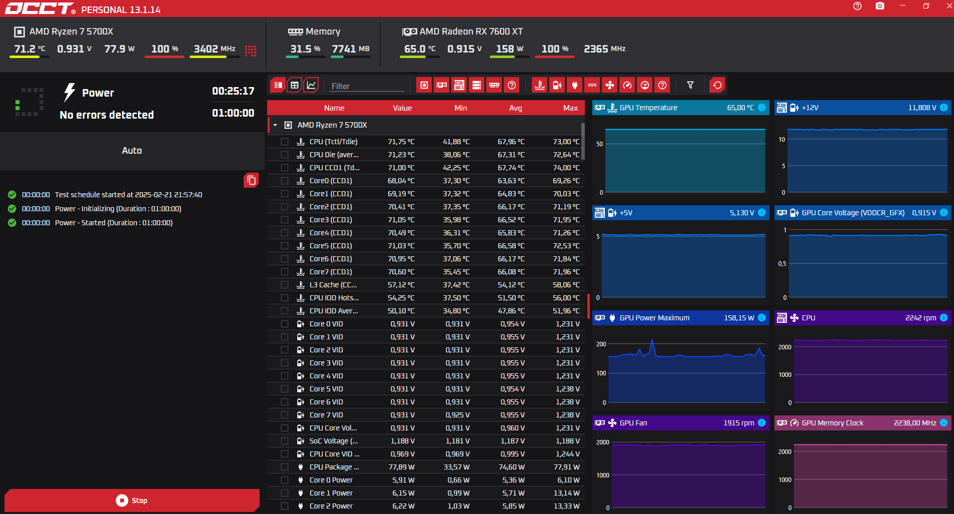Tick the Core7 (CCD1) checkbox

tap(285, 272)
